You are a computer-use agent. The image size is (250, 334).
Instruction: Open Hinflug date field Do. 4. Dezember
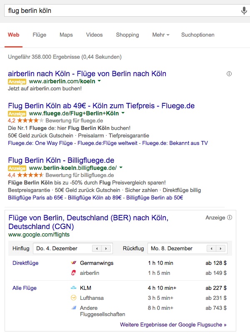pyautogui.click(x=73, y=248)
